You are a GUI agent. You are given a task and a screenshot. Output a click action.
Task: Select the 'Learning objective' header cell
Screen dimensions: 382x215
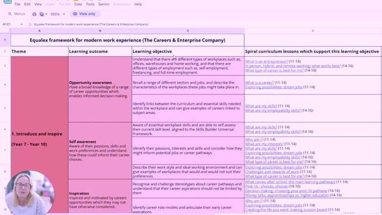point(188,51)
